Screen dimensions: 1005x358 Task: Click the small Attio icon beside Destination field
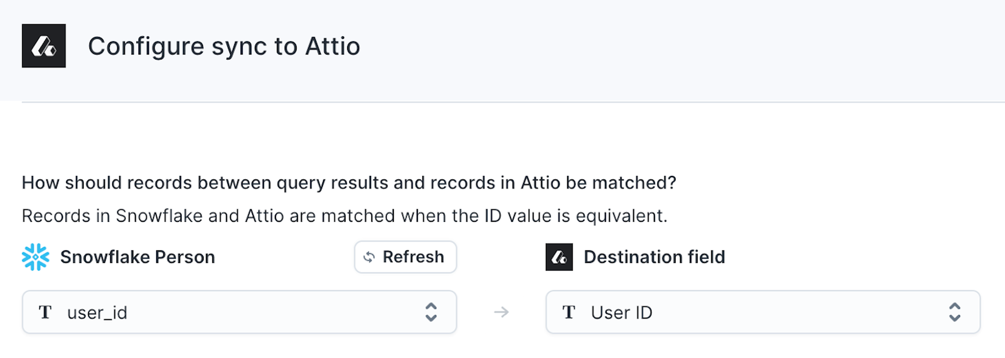click(x=559, y=257)
